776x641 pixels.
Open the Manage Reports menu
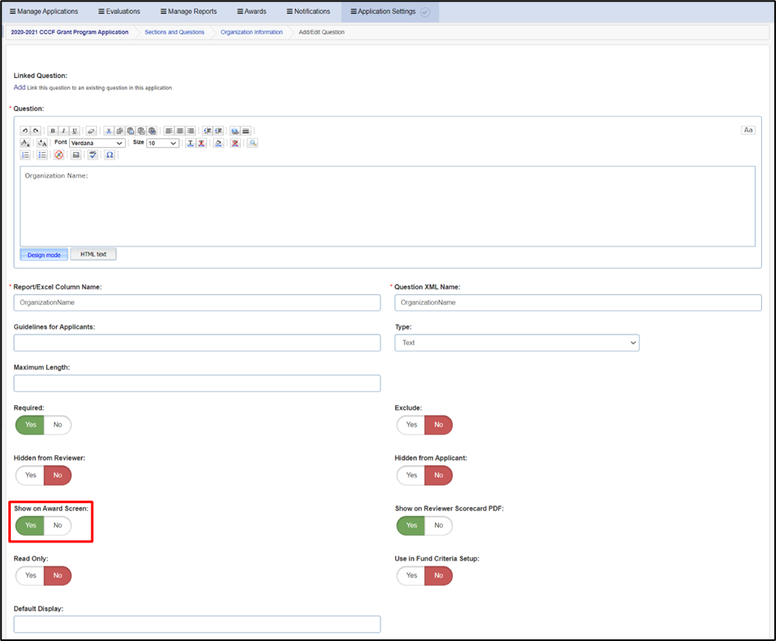tap(188, 12)
